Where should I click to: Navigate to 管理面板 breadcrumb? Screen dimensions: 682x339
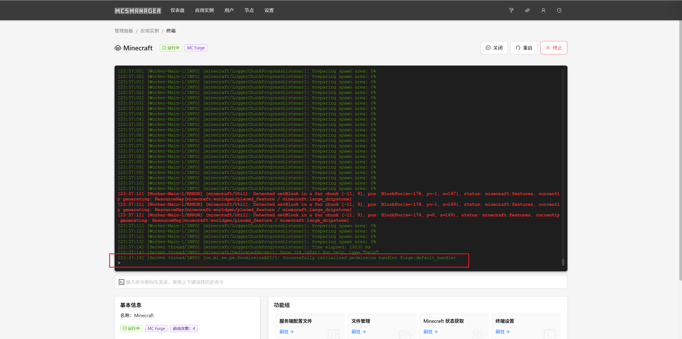point(124,31)
